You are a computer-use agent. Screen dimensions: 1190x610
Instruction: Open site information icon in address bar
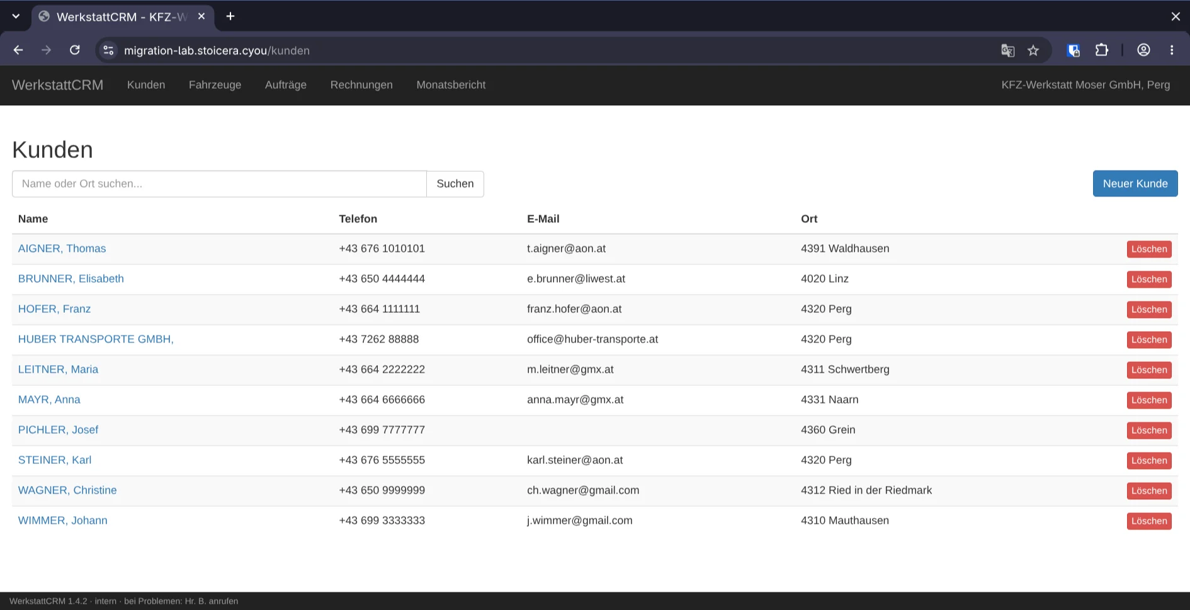(x=108, y=50)
